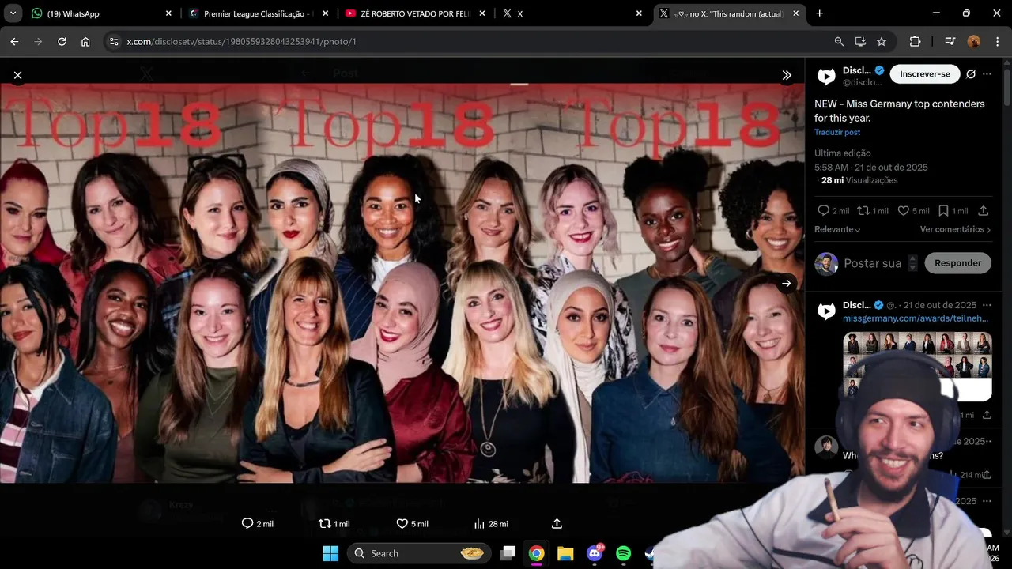Open the missgermany.com/awards link

(916, 318)
